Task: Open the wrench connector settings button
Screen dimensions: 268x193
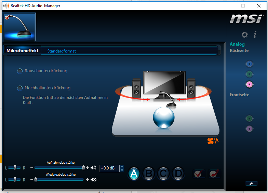Action: [251, 183]
